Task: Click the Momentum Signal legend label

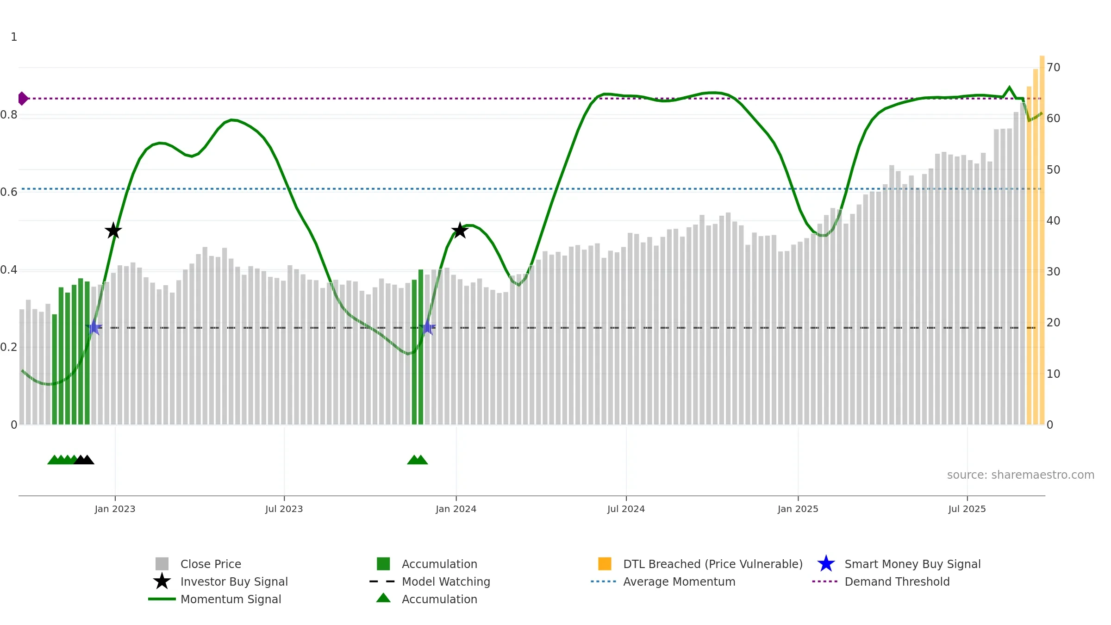Action: click(231, 599)
